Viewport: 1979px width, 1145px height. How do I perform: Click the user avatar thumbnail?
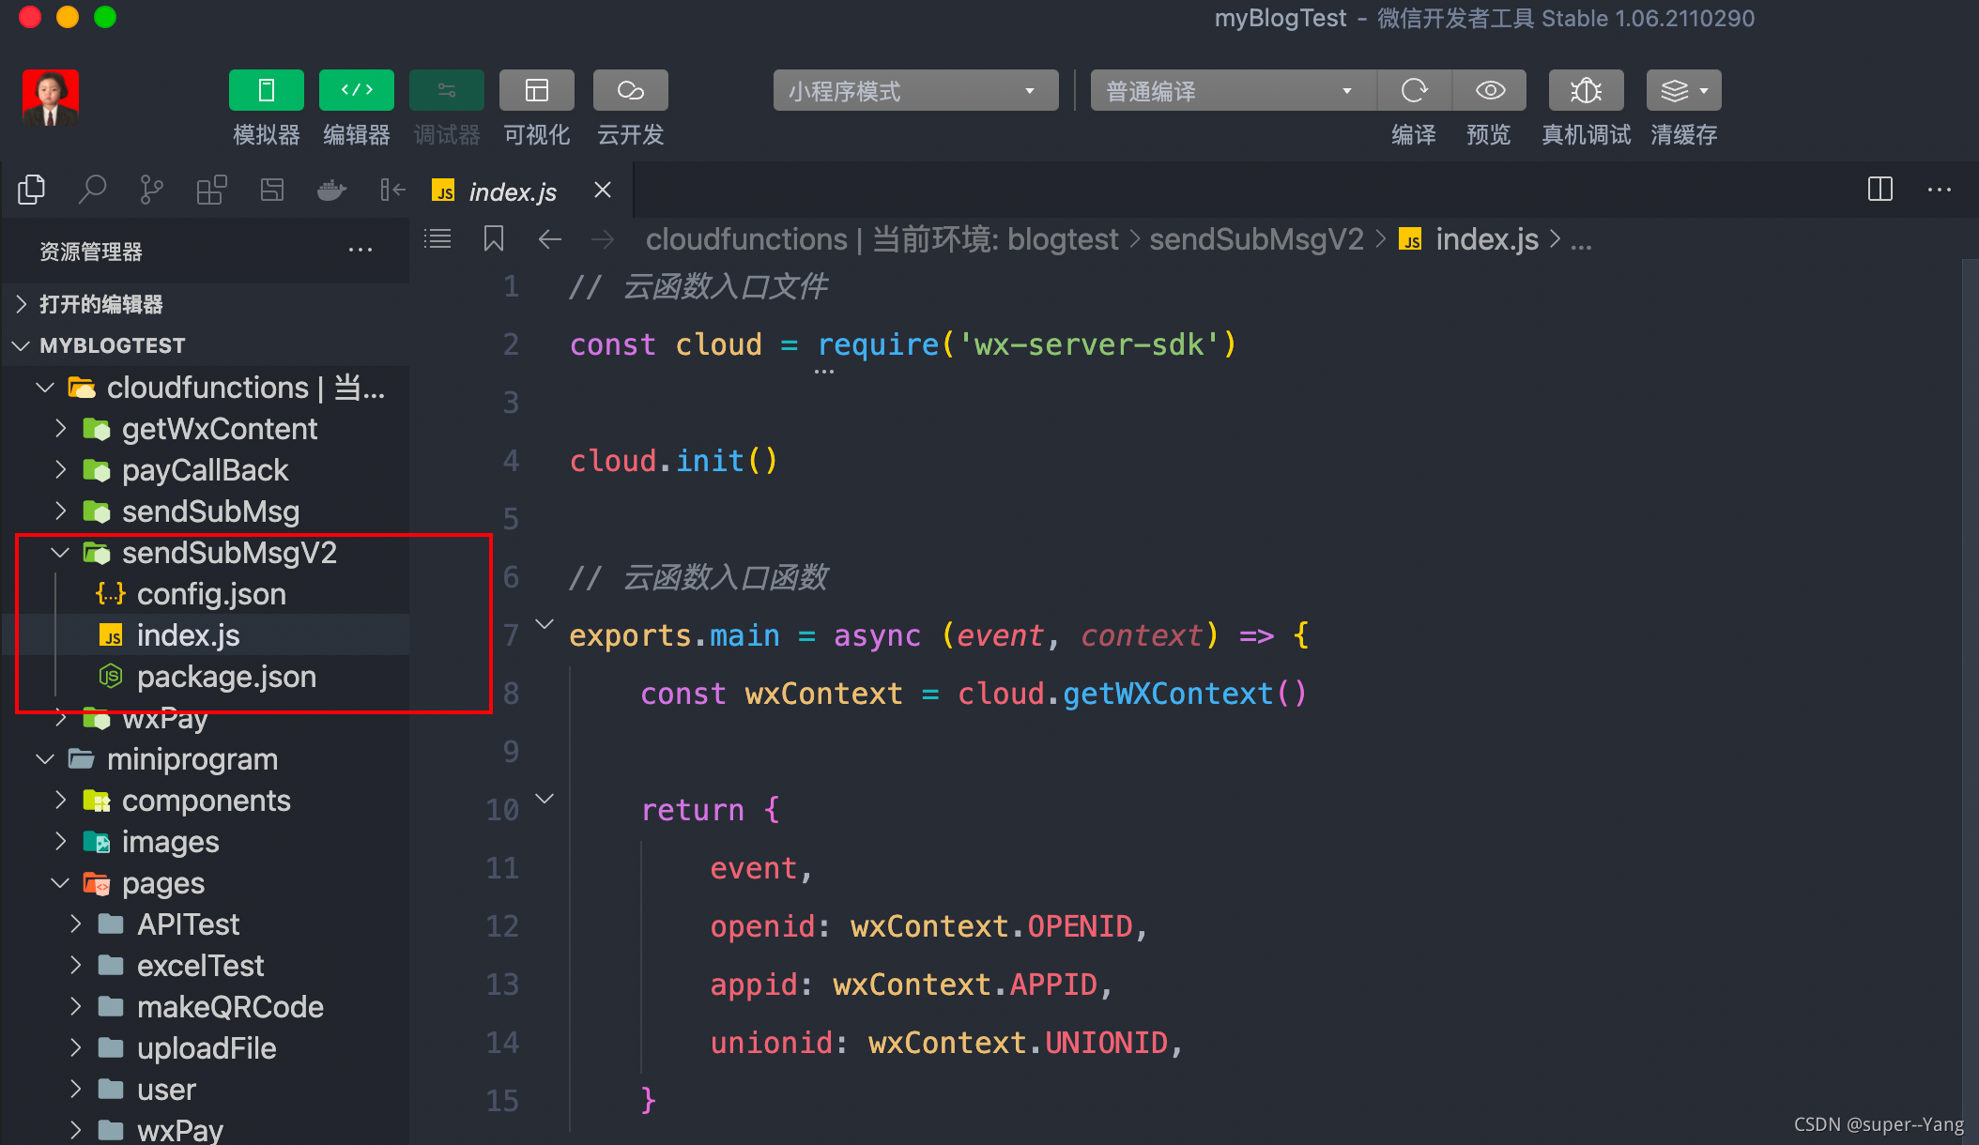50,98
